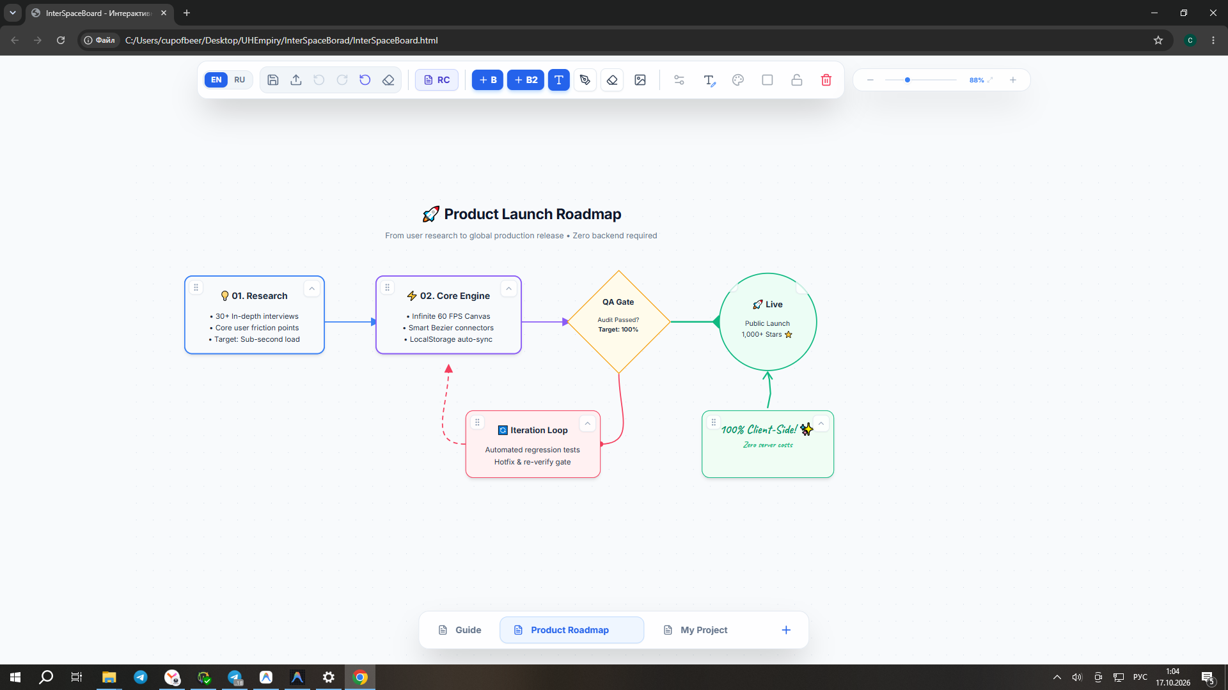
Task: Toggle the lock icon in toolbar
Action: point(797,80)
